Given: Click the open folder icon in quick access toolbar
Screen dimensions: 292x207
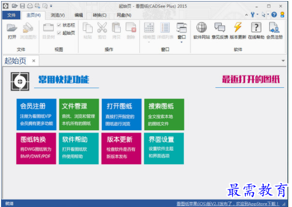Looking at the screenshot, I should (14, 6).
